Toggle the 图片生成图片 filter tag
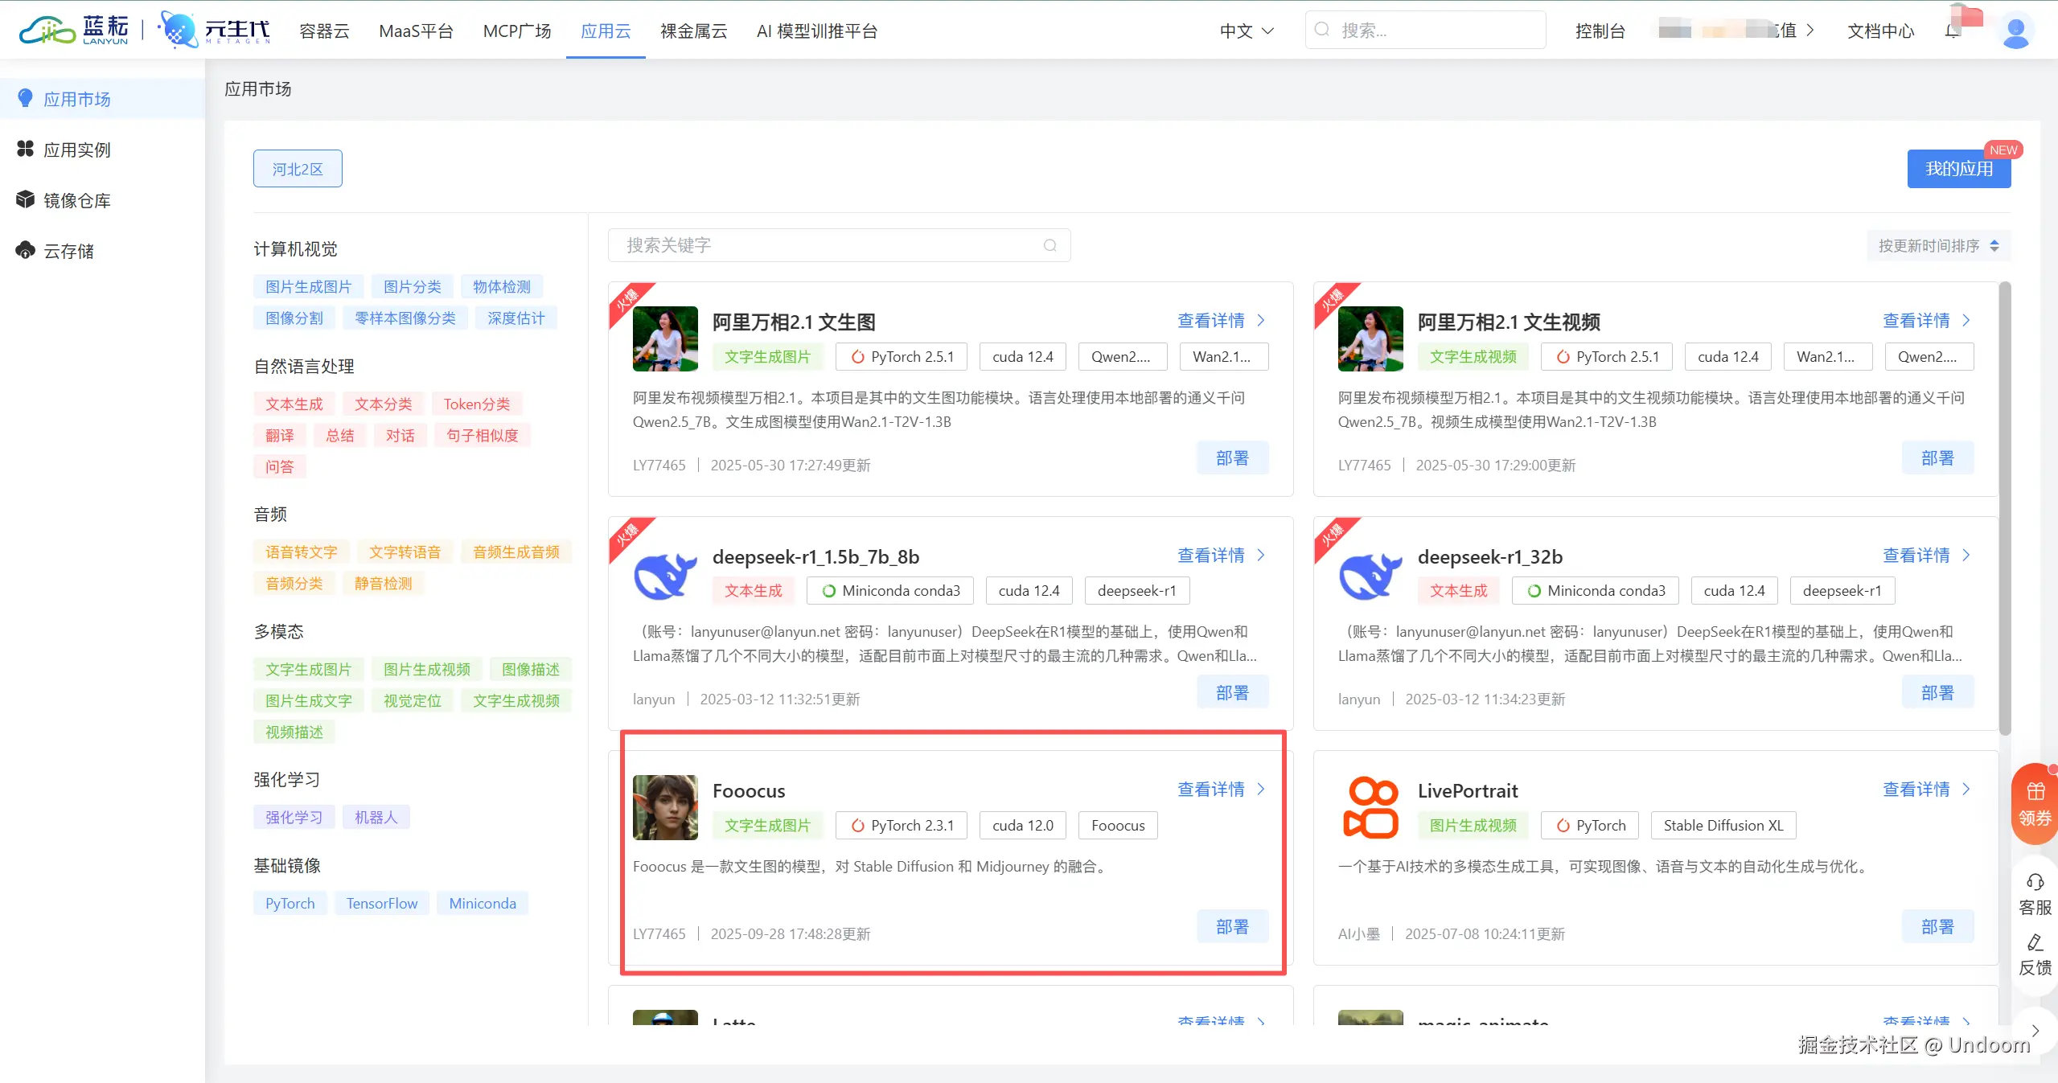 click(x=308, y=286)
